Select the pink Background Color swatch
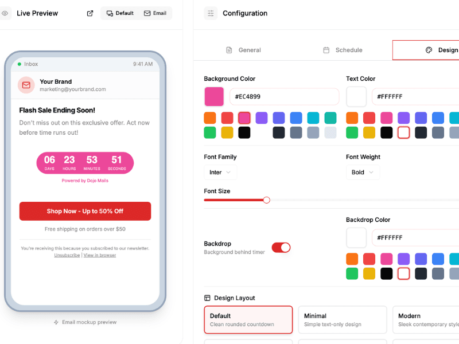459x344 pixels. point(244,118)
